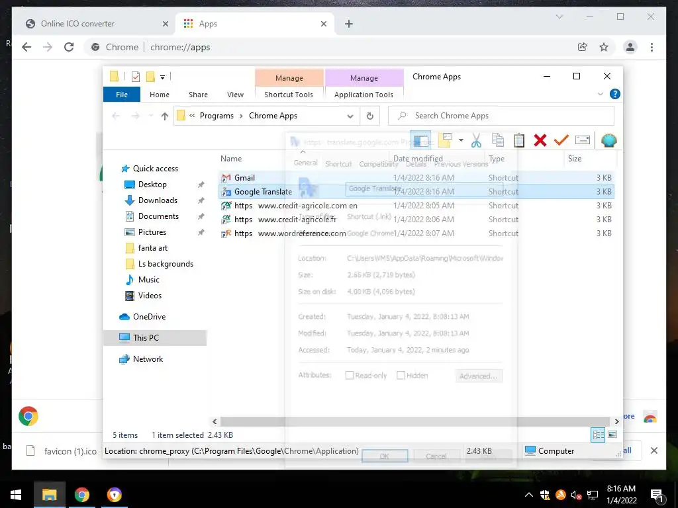Viewport: 678px width, 508px height.
Task: Open a new Chrome tab
Action: (349, 24)
